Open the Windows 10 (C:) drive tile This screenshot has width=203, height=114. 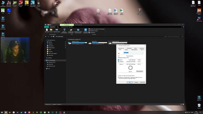pyautogui.click(x=78, y=43)
